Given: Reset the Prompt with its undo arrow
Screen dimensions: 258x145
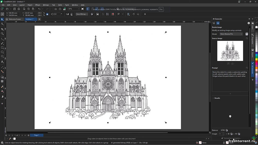Looking at the screenshot, I should 247,68.
